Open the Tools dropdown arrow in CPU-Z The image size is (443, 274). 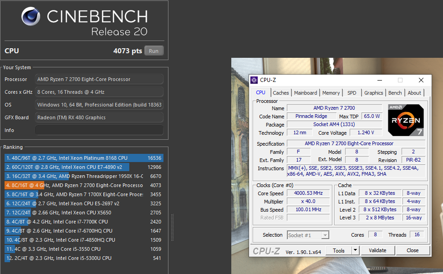click(x=355, y=250)
